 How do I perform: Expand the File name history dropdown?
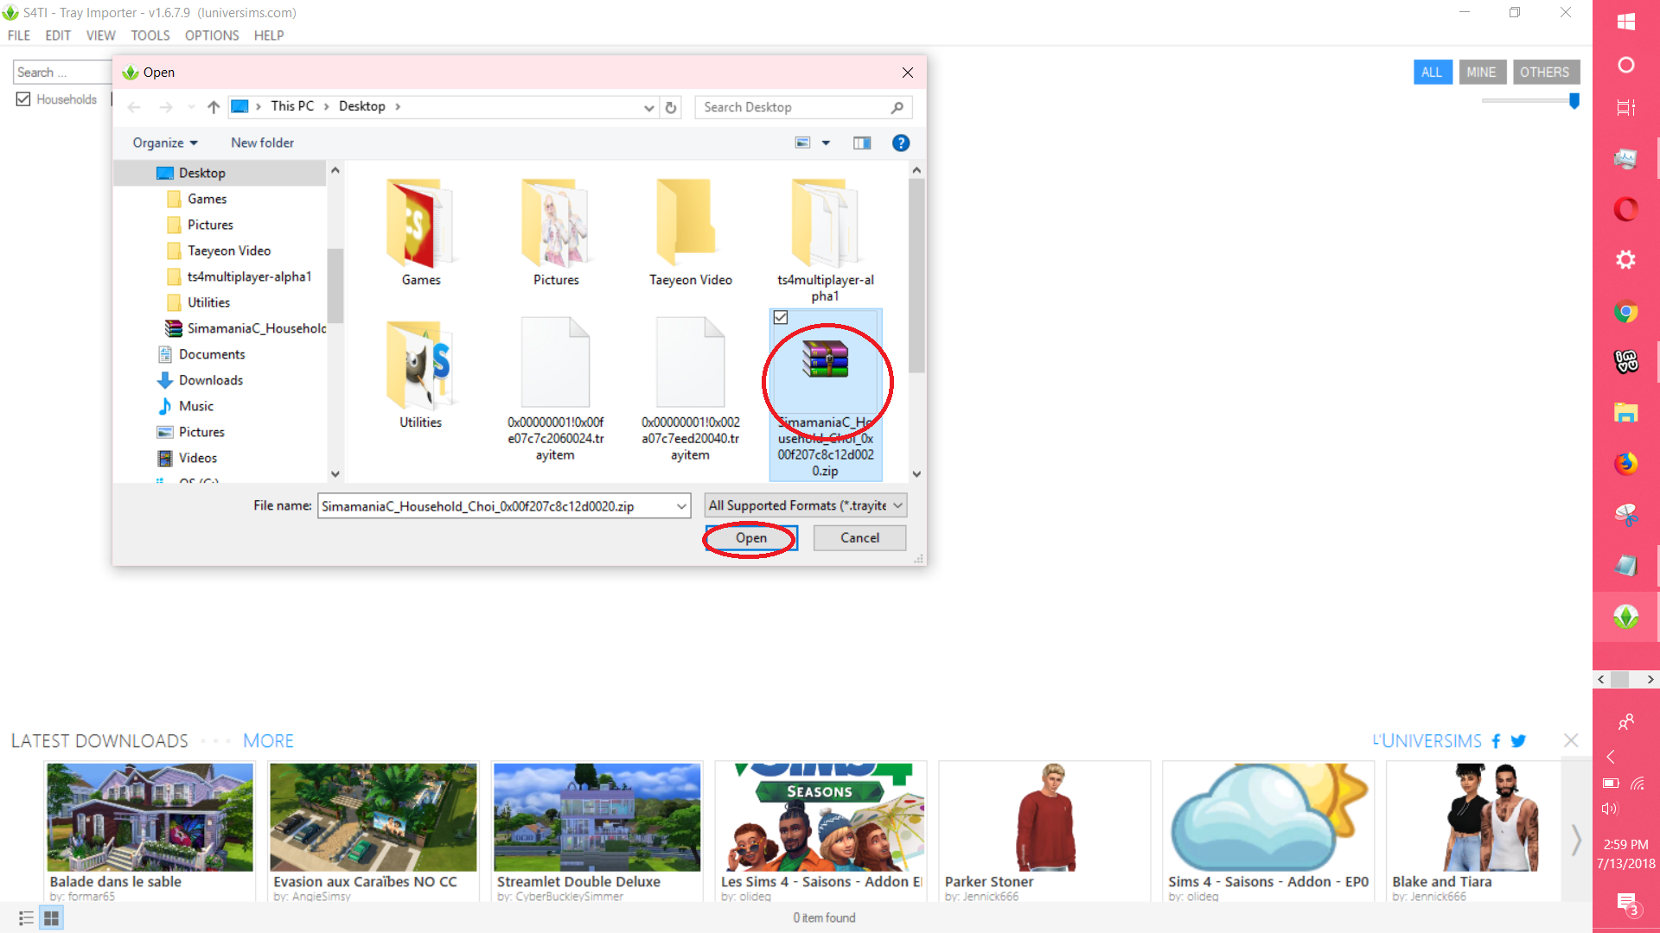click(681, 506)
